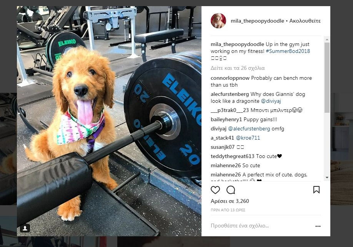Open the @alecfurstenberg mention link
The width and height of the screenshot is (353, 247).
click(249, 128)
